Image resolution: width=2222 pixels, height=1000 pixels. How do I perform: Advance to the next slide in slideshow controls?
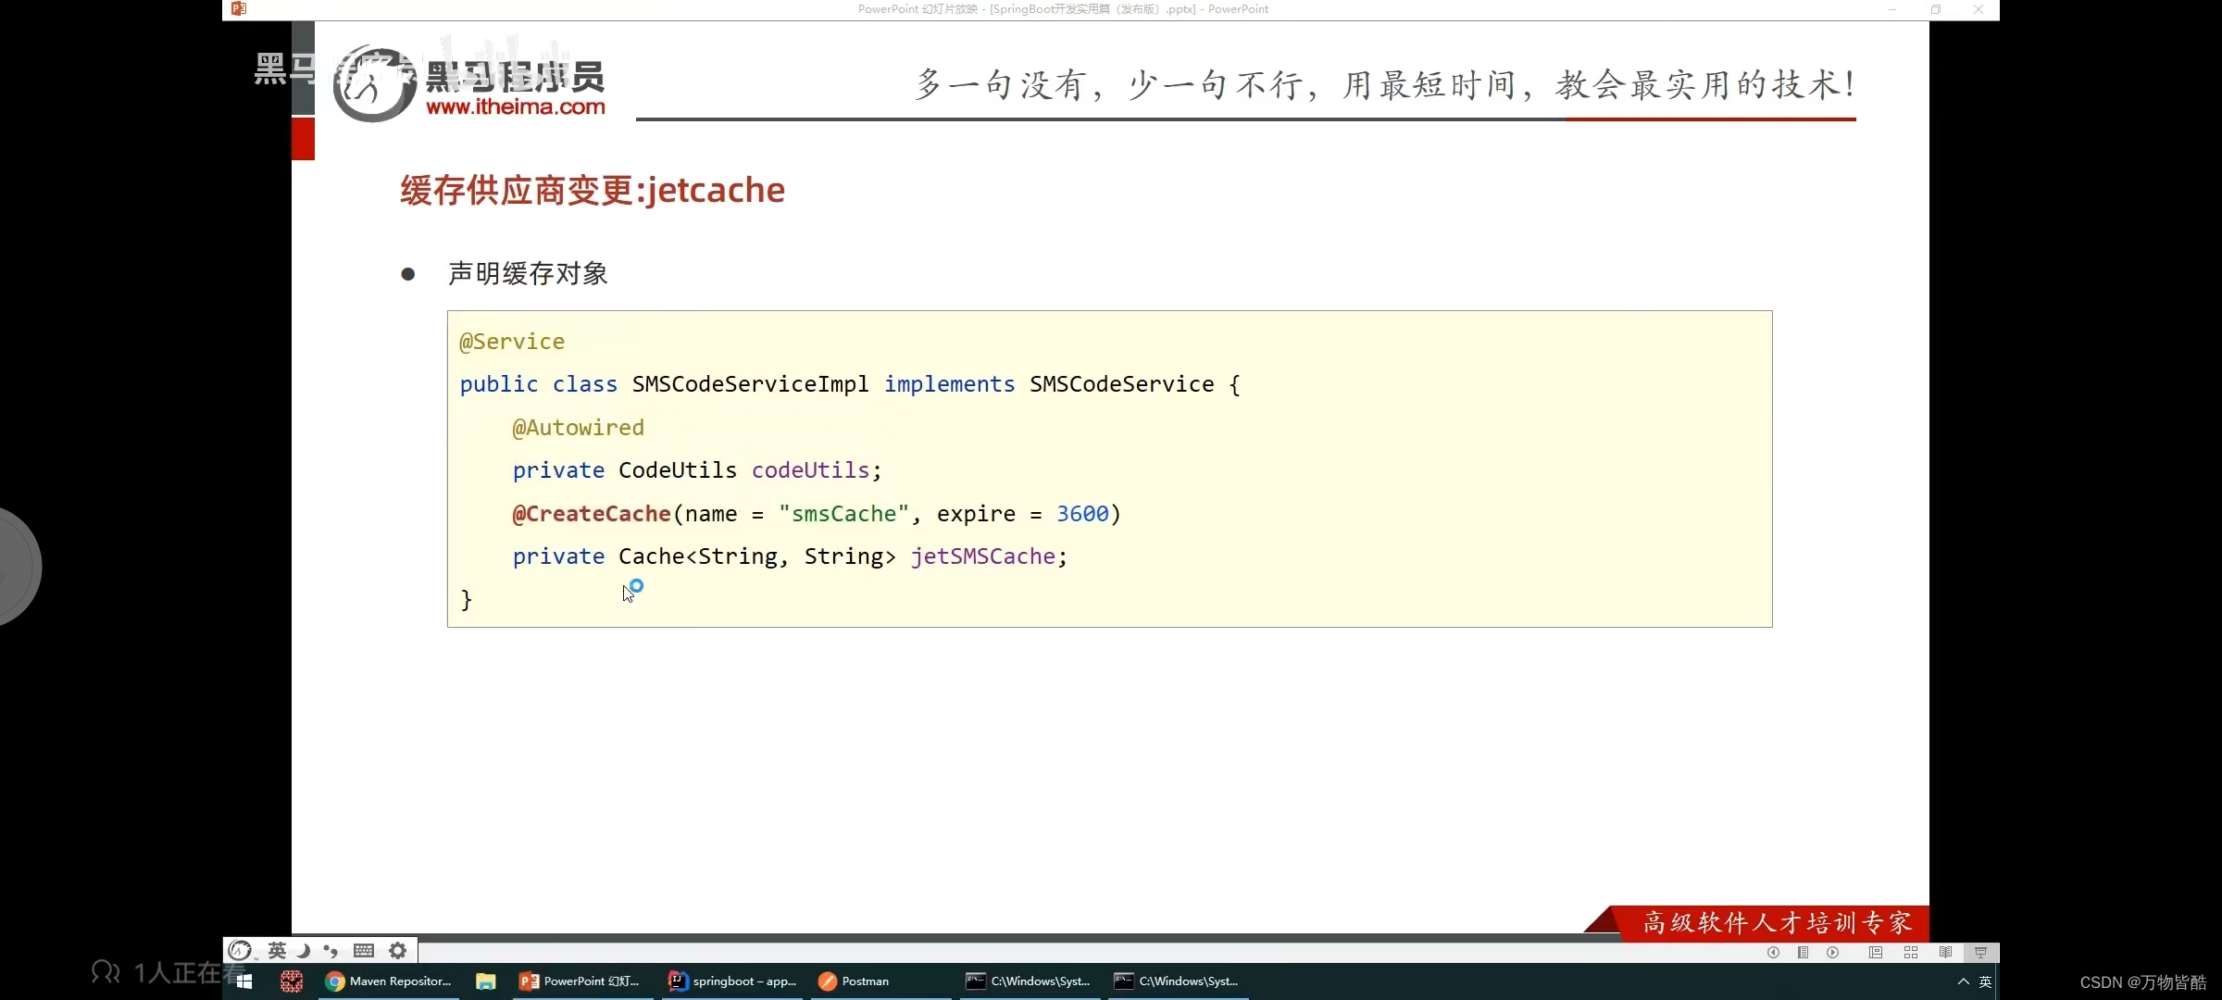1832,953
